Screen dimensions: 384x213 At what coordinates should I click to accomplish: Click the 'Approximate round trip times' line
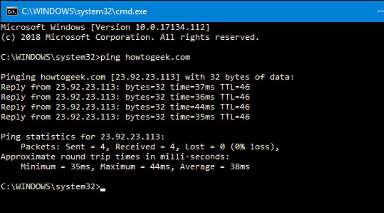click(x=115, y=157)
